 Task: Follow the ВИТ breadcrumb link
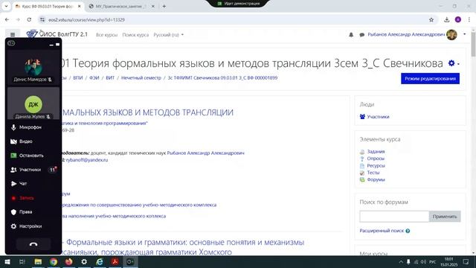tap(110, 77)
